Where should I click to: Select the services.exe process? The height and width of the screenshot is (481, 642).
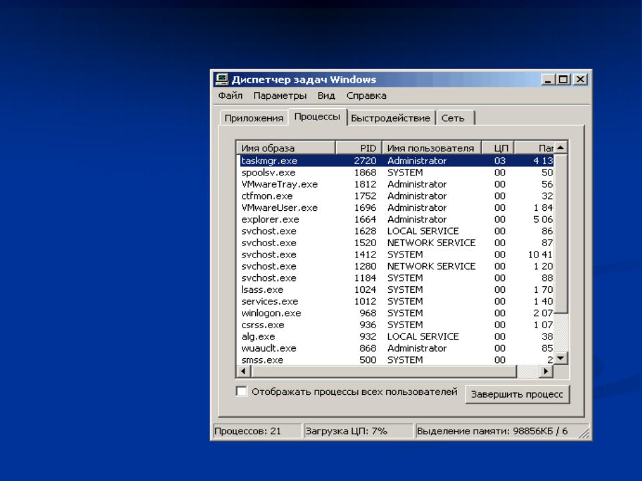[395, 302]
